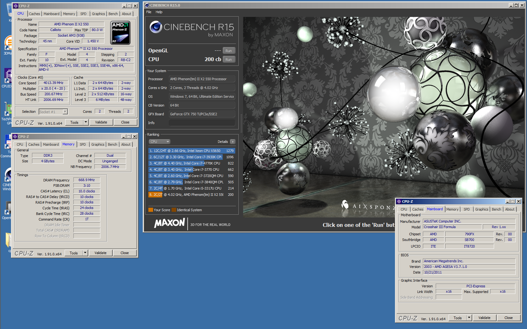527x329 pixels.
Task: Click Close button in Memory CPU-Z window
Action: pos(125,253)
